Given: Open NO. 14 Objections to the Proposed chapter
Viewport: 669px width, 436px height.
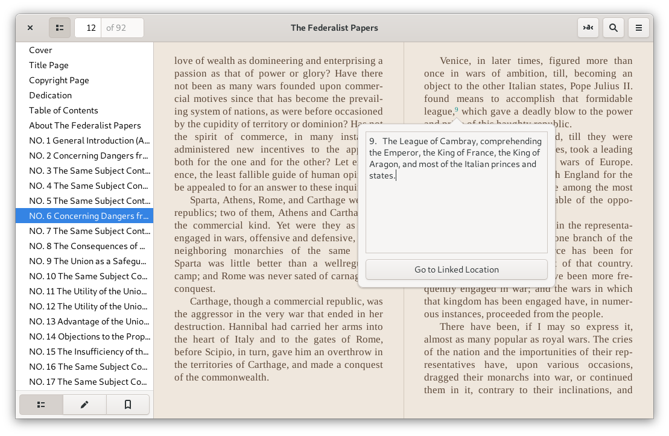Looking at the screenshot, I should (x=84, y=336).
